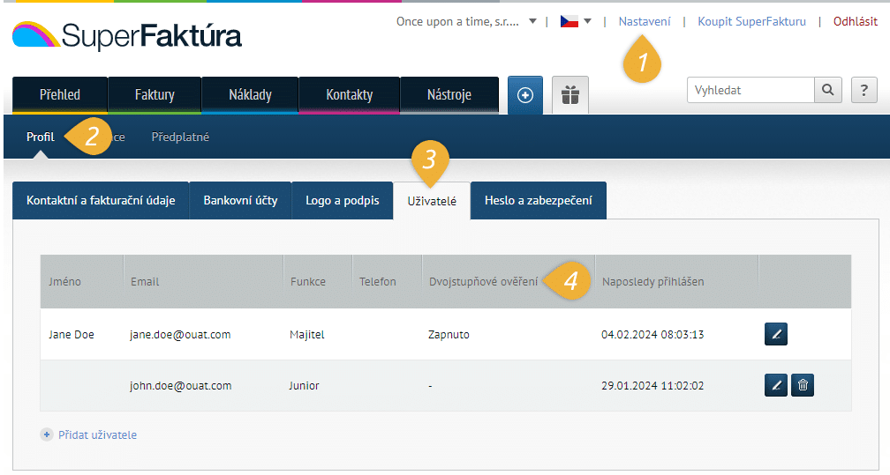Switch to Uživatelé tab
This screenshot has height=475, width=890.
point(432,201)
